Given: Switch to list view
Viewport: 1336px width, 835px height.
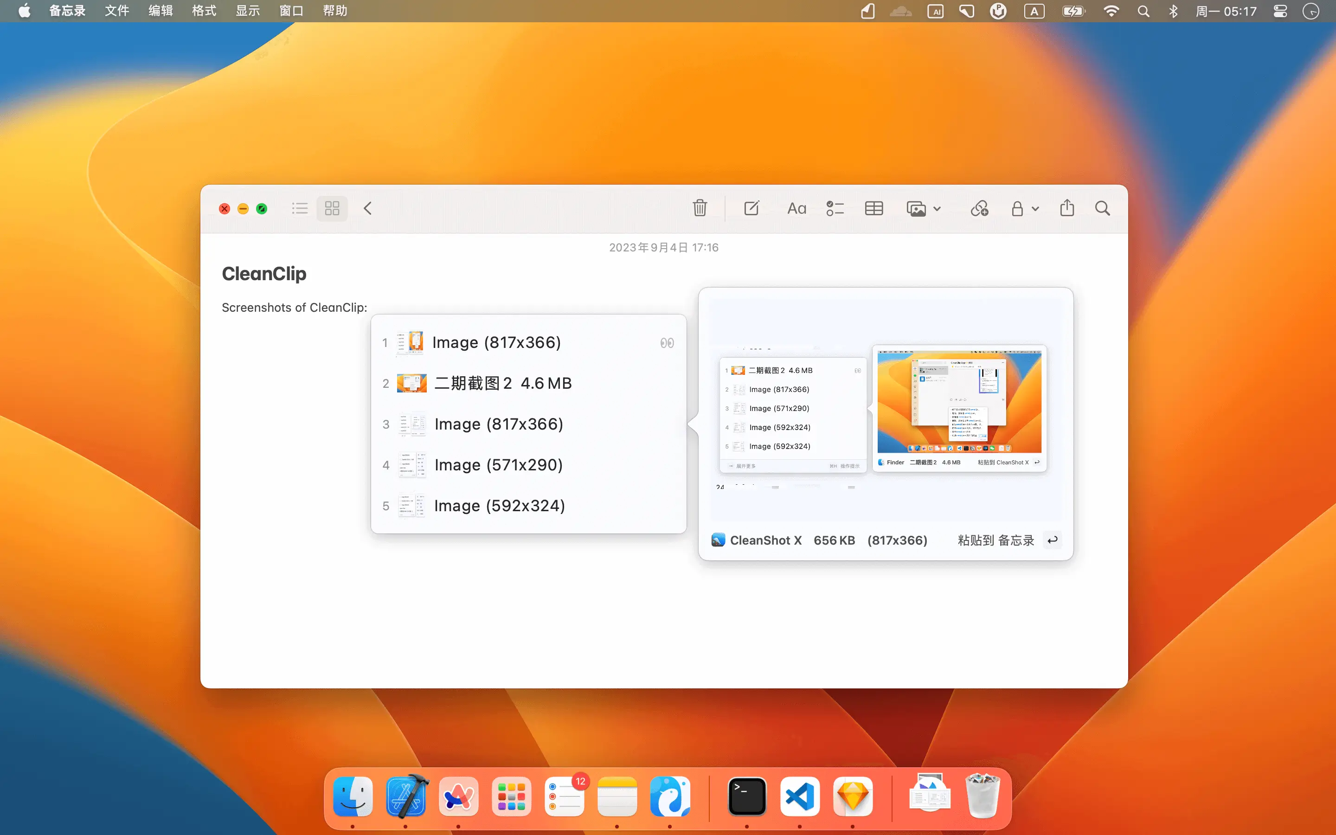Looking at the screenshot, I should coord(300,208).
